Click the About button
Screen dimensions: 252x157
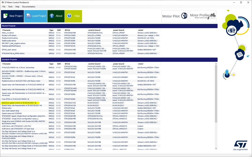click(56, 16)
